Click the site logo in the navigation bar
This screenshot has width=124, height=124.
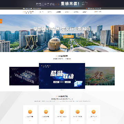click(29, 12)
